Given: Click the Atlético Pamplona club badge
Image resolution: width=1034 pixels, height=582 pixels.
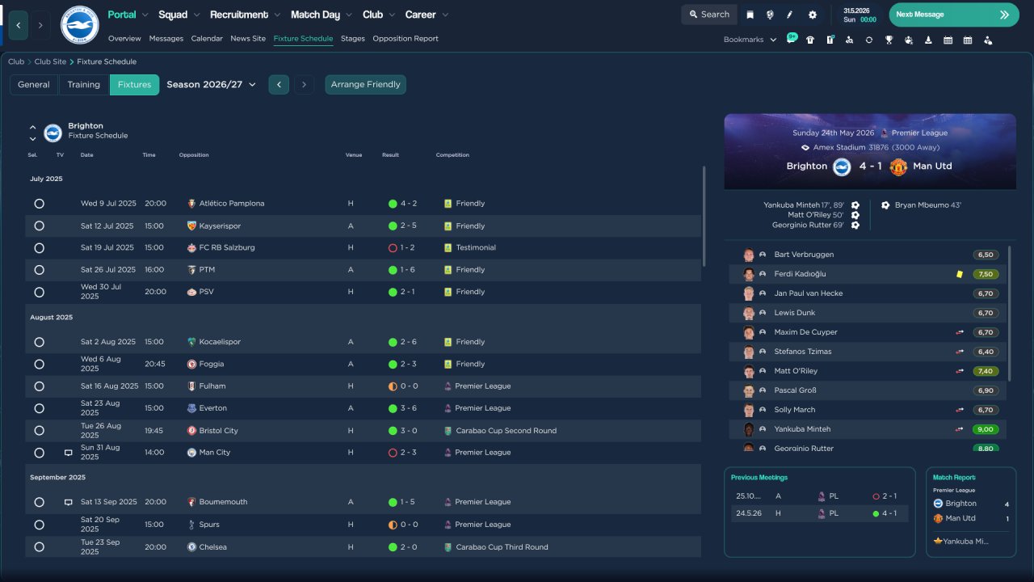Looking at the screenshot, I should pos(191,204).
